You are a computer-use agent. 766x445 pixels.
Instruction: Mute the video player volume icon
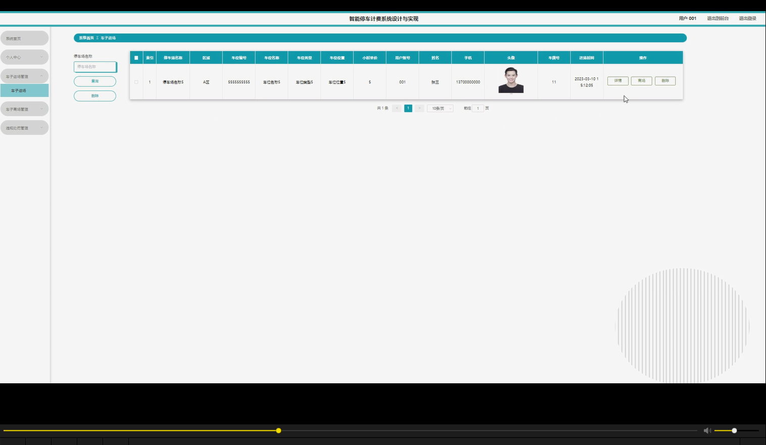pyautogui.click(x=707, y=430)
